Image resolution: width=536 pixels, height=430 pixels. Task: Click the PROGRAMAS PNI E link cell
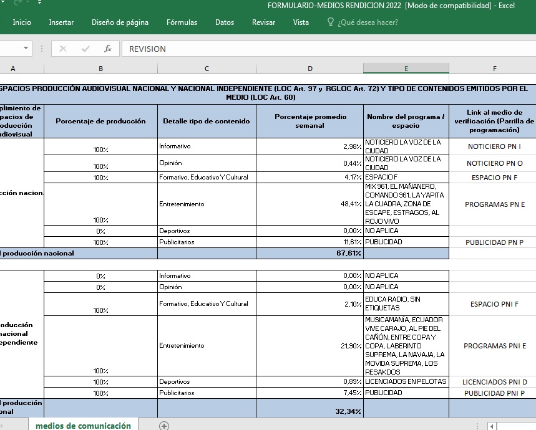(x=494, y=346)
